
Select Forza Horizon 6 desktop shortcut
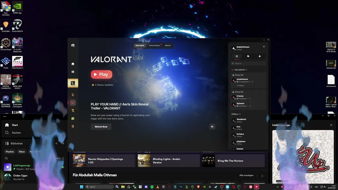pos(17,63)
